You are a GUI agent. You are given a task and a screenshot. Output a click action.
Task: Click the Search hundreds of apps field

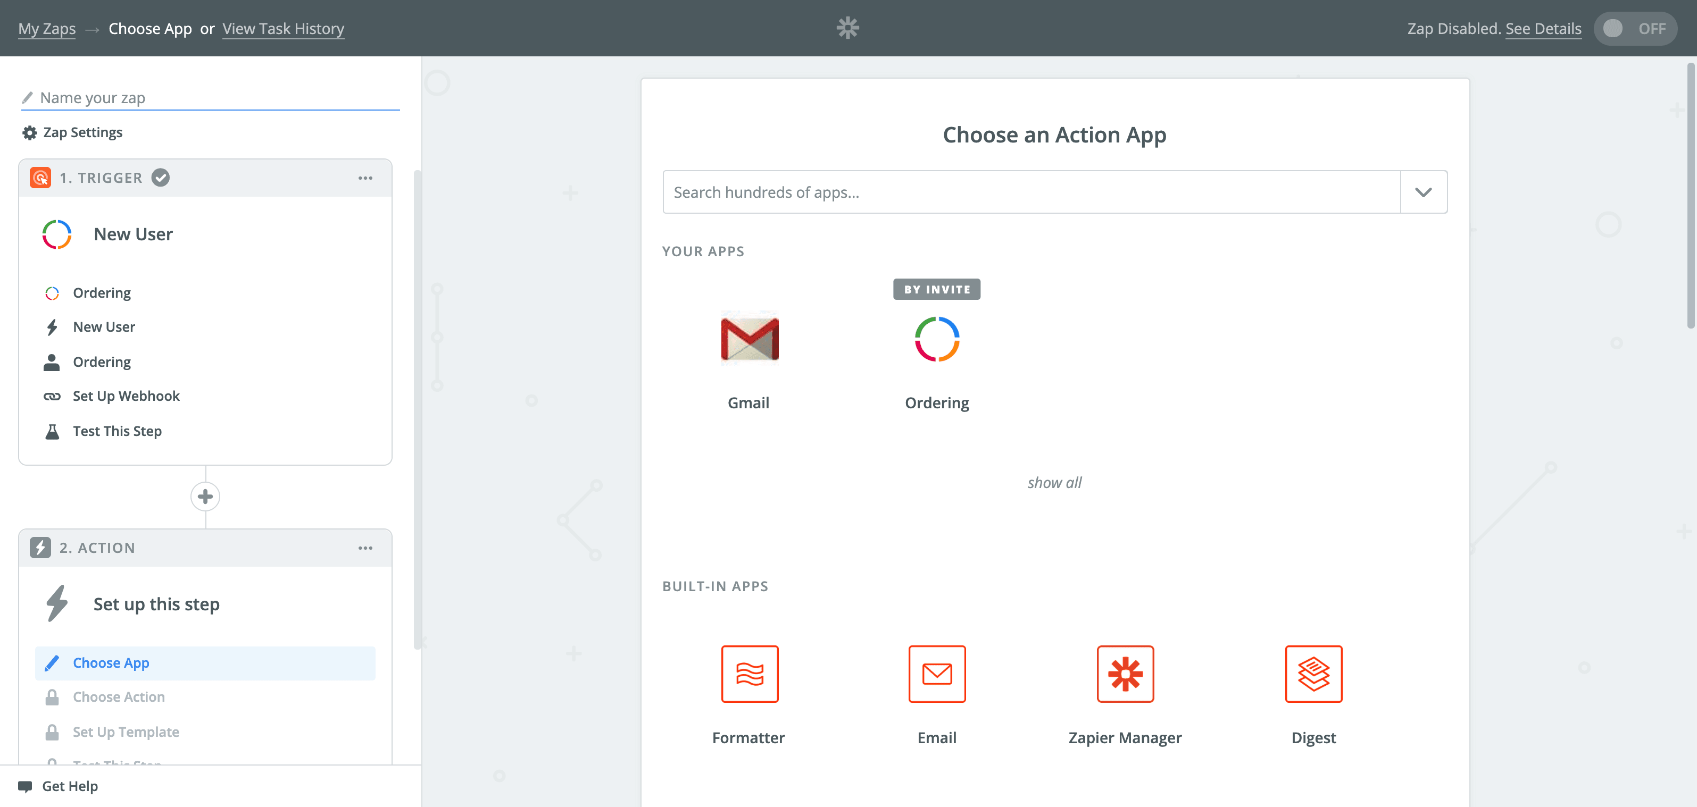point(1030,192)
